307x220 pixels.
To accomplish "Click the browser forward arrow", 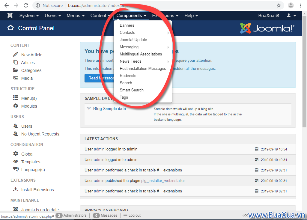I will click(x=16, y=5).
